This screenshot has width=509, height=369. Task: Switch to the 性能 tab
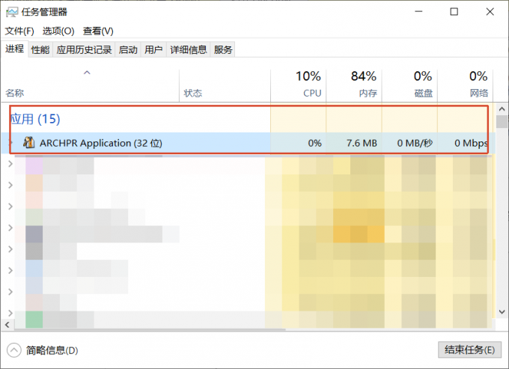point(40,49)
